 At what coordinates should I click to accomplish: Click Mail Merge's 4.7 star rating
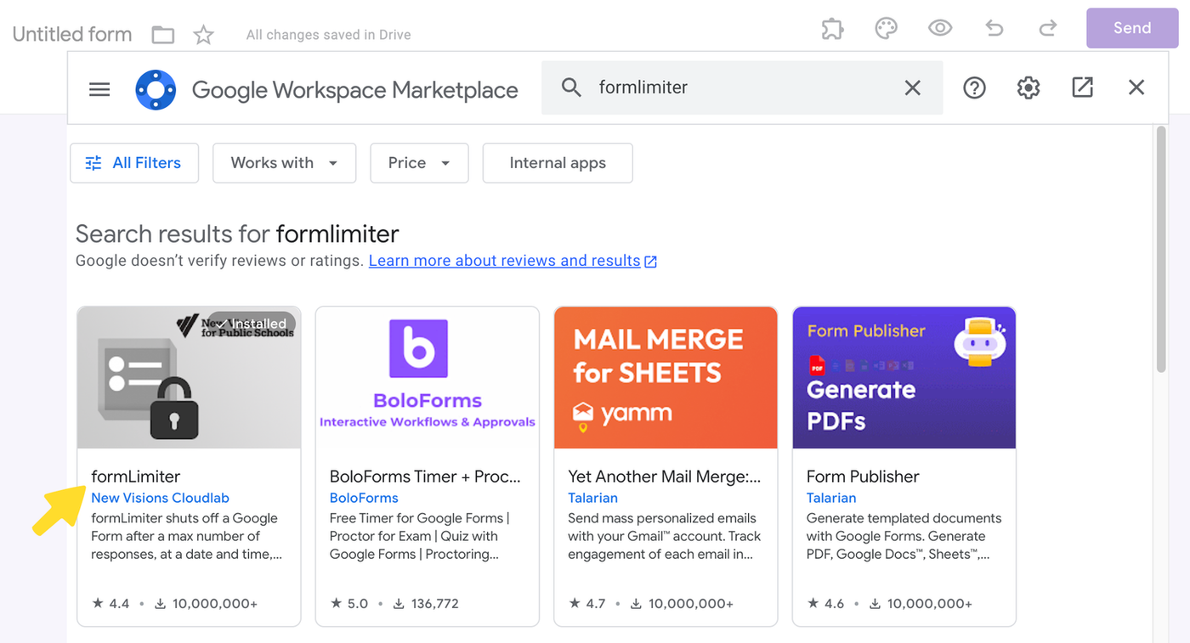click(587, 604)
